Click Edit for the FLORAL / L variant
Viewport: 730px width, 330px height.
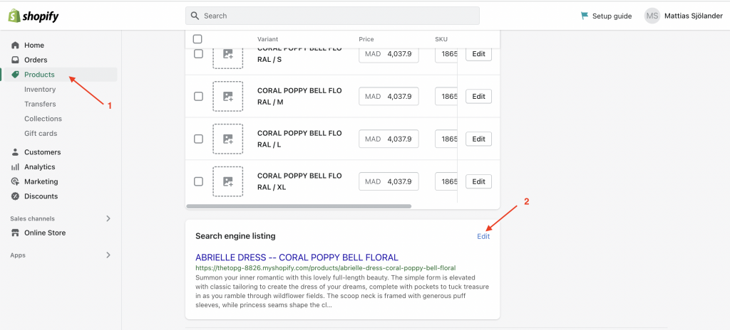tap(478, 139)
